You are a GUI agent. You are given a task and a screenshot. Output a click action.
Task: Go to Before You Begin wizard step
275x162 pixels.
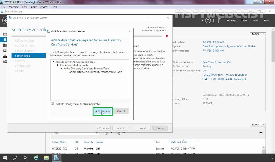click(x=25, y=41)
